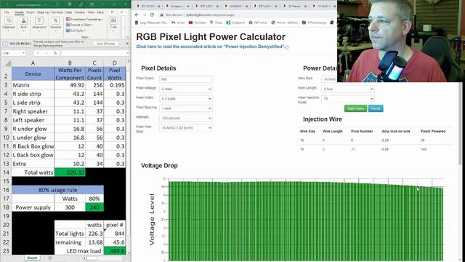
Task: Open the YouTube bookmark
Action: pyautogui.click(x=197, y=23)
